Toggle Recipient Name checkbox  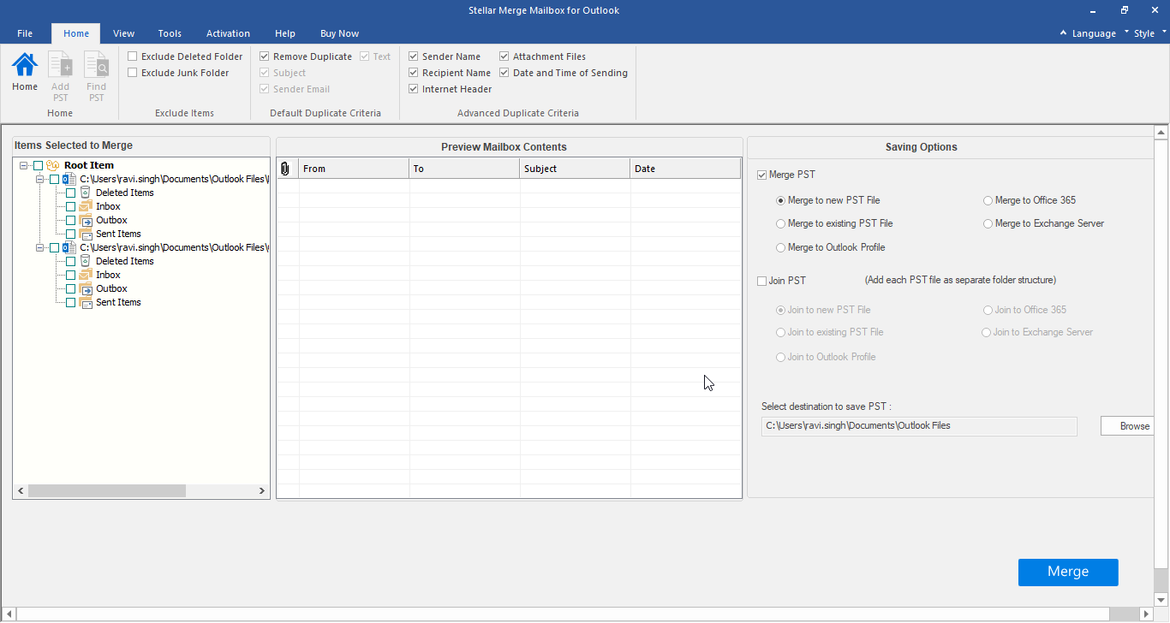[414, 73]
